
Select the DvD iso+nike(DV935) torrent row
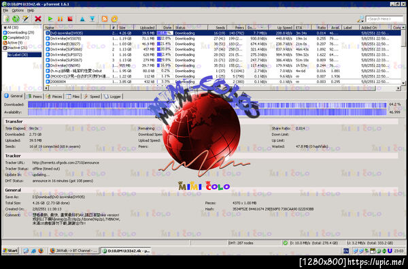pos(222,33)
